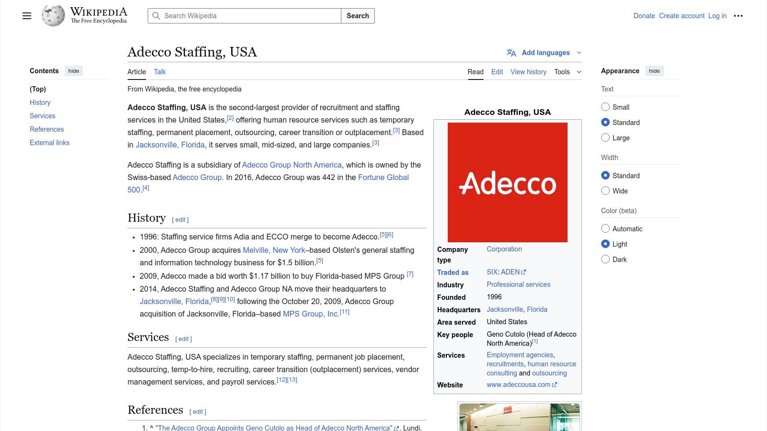Click the Wikipedia globe logo
This screenshot has width=767, height=431.
tap(53, 16)
